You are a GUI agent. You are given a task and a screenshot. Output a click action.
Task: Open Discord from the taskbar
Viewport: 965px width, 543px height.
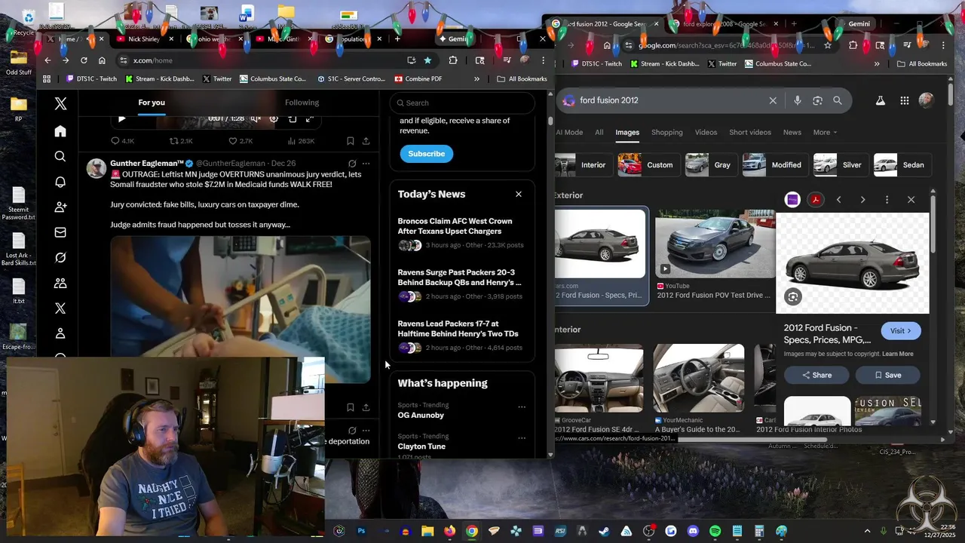pyautogui.click(x=693, y=531)
